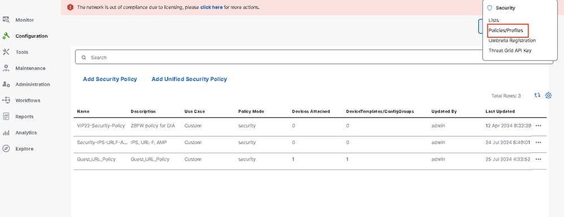Open table settings gear icon
The image size is (564, 217).
click(x=548, y=95)
